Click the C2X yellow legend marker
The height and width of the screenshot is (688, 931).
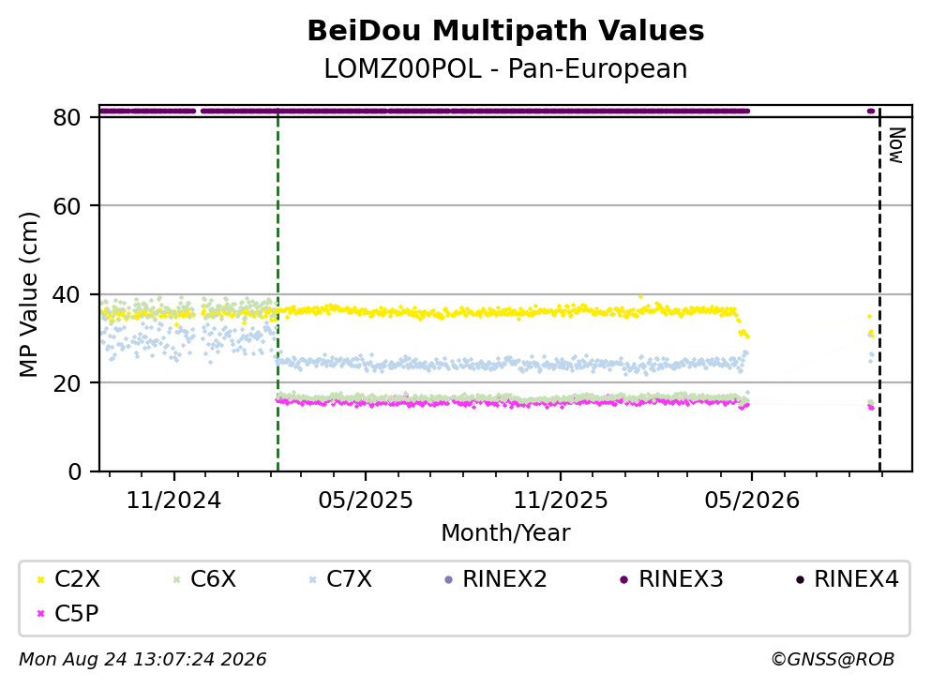point(40,579)
